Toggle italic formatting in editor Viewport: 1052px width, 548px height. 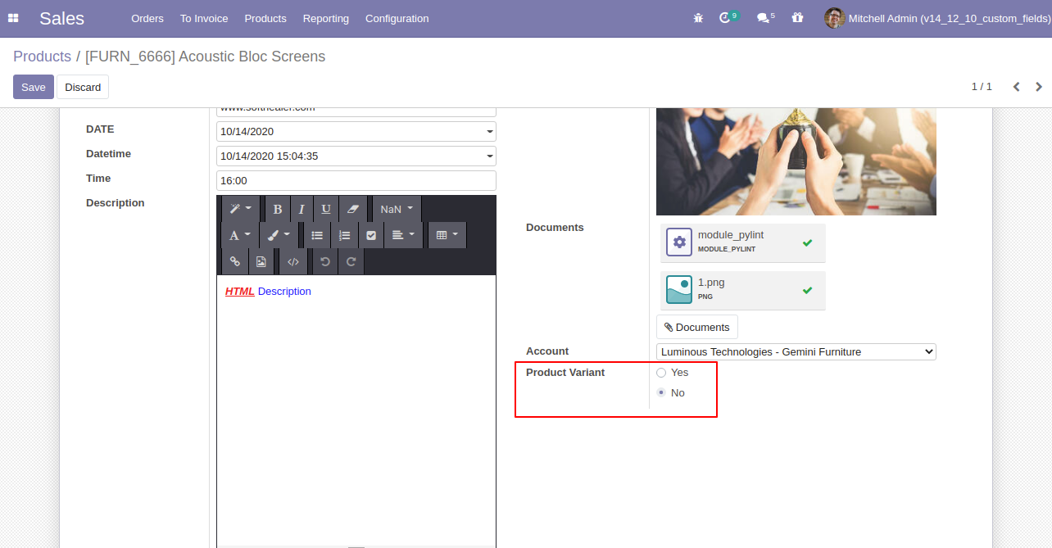(x=302, y=209)
